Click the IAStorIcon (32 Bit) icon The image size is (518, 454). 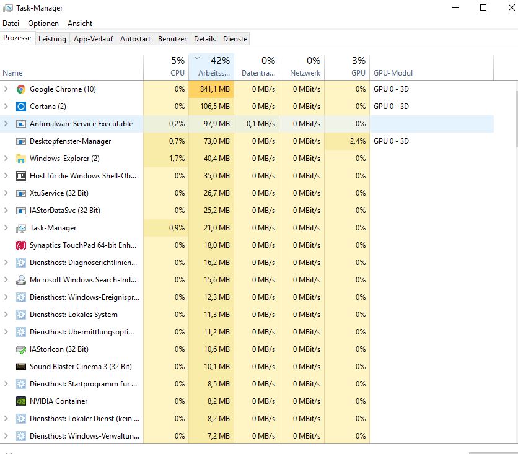pos(21,349)
